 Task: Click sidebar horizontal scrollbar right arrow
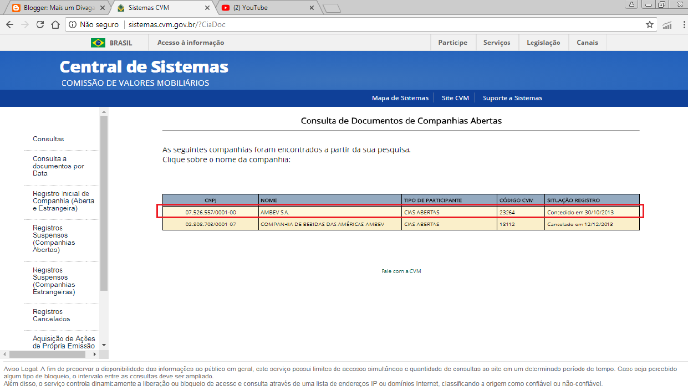click(95, 354)
